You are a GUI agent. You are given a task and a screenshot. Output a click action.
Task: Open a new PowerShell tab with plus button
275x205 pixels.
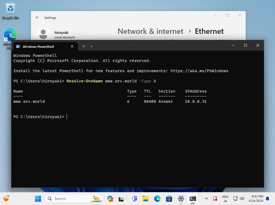click(x=84, y=46)
